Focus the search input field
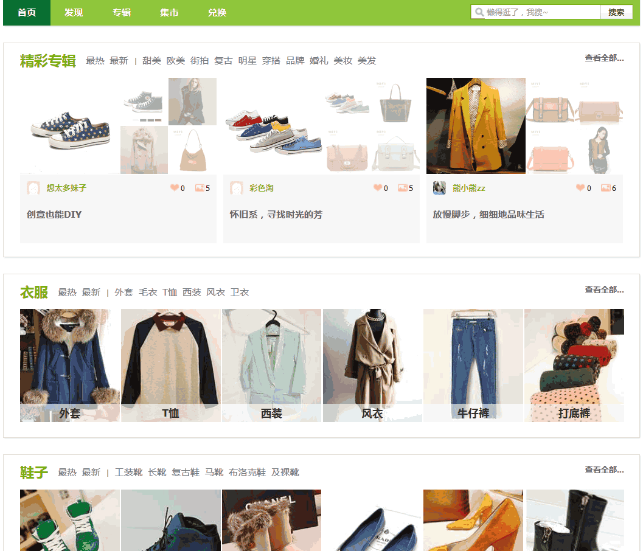The image size is (643, 551). (541, 12)
